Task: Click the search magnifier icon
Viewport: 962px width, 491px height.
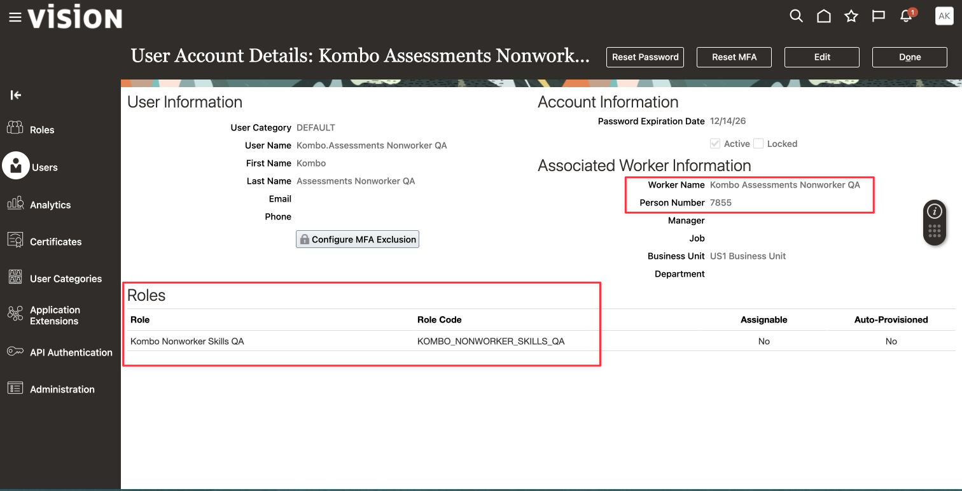Action: (796, 16)
